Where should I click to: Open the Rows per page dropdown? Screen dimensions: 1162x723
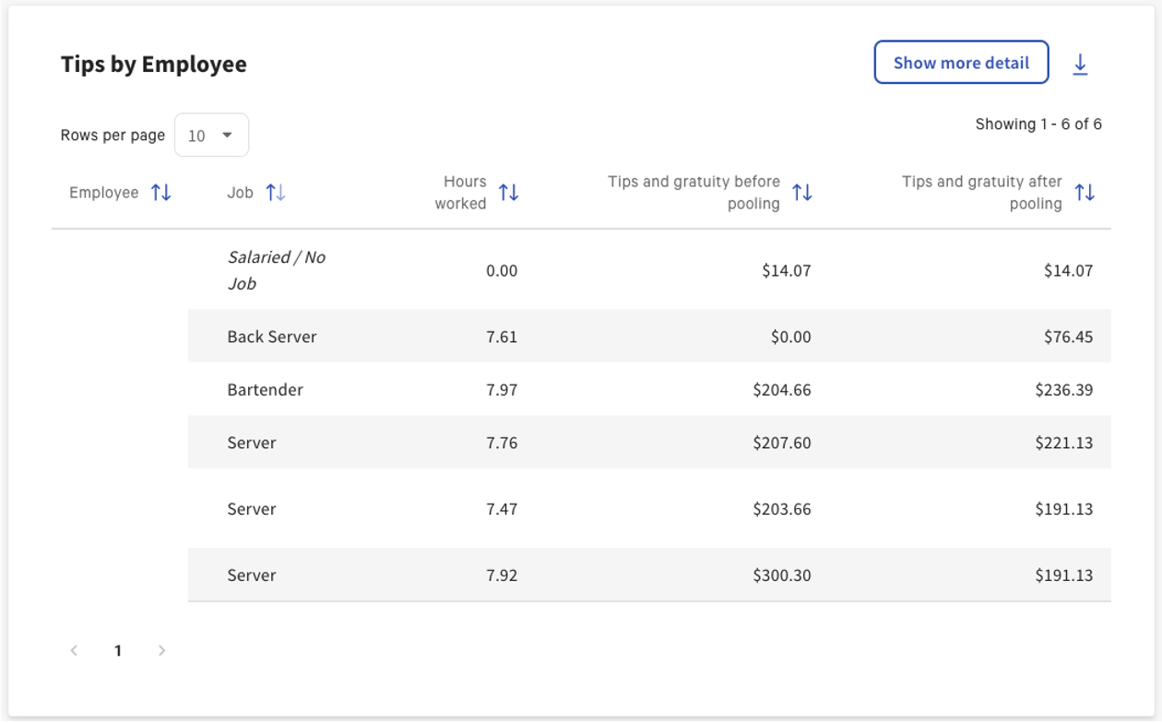point(211,135)
